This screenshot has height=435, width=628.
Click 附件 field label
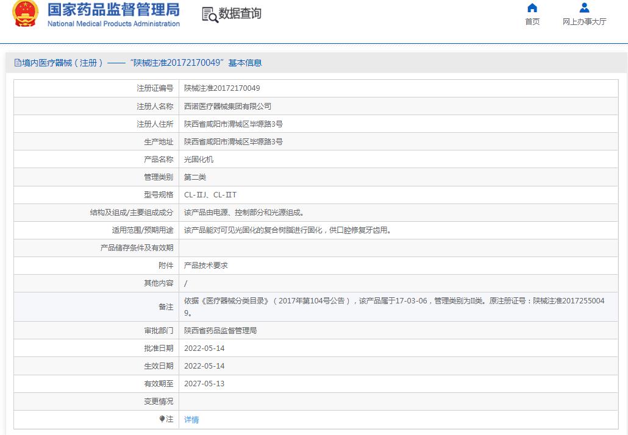[166, 265]
